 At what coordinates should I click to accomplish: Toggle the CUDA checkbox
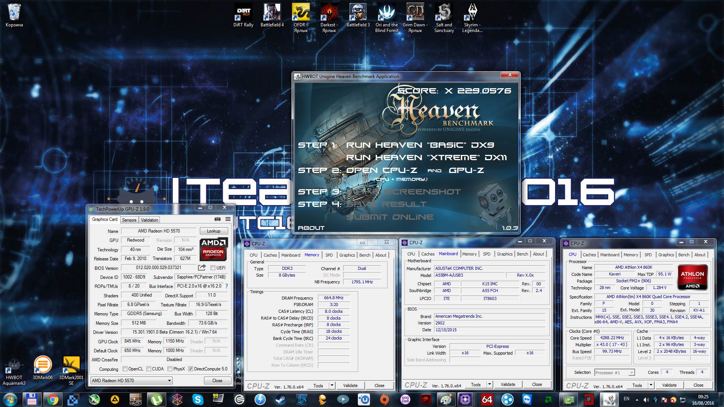[149, 369]
